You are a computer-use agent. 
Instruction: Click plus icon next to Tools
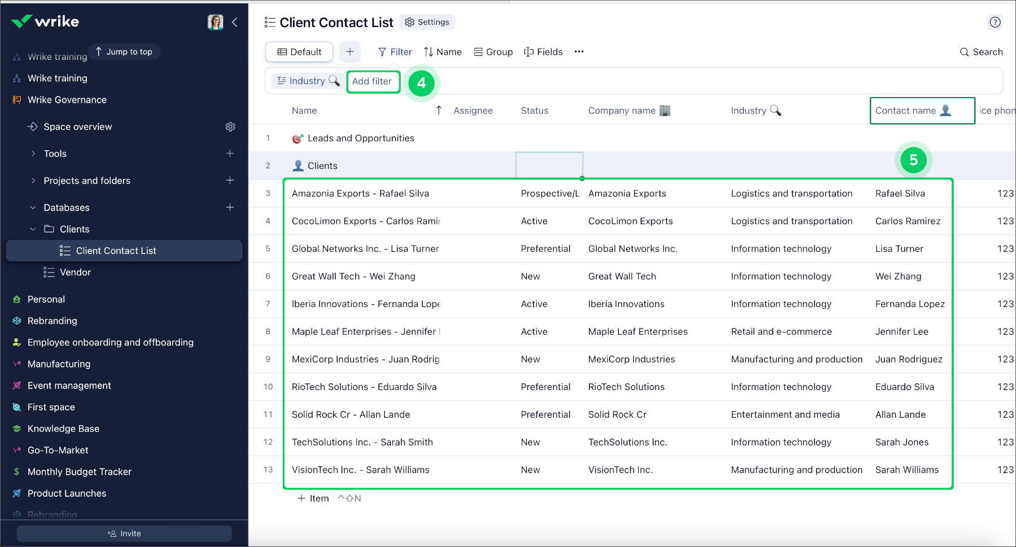230,154
